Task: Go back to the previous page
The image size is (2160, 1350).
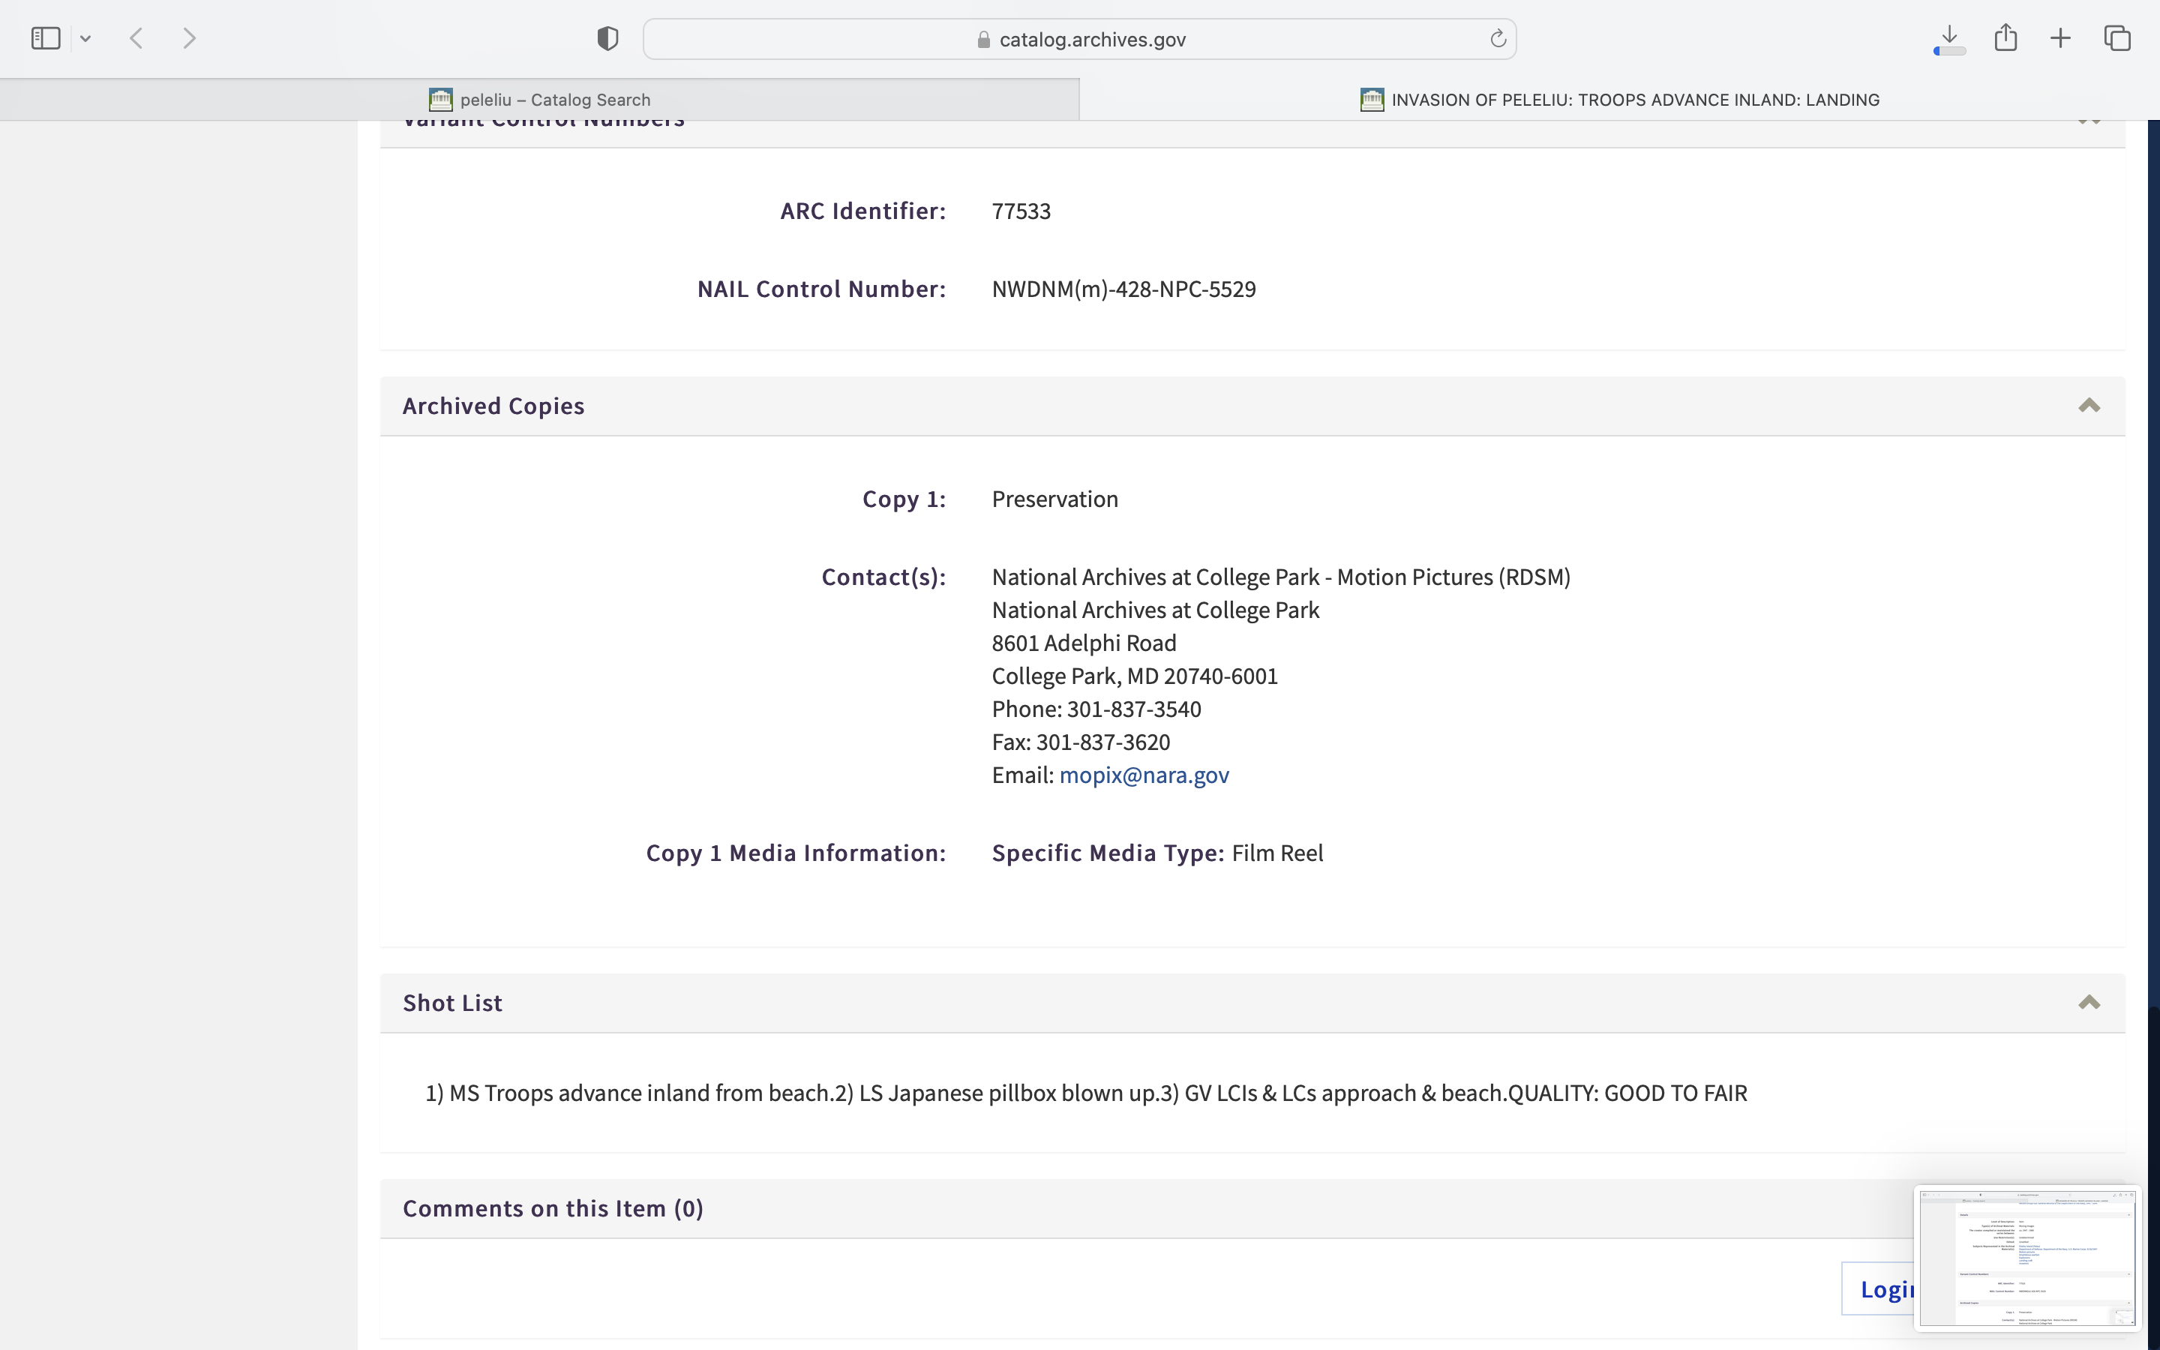Action: pyautogui.click(x=136, y=38)
